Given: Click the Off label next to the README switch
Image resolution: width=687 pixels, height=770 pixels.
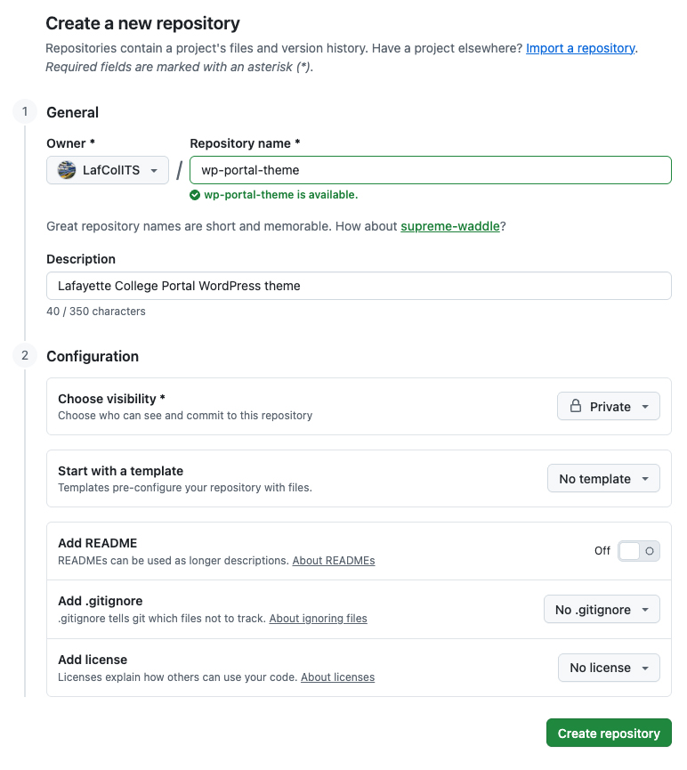Looking at the screenshot, I should tap(602, 551).
